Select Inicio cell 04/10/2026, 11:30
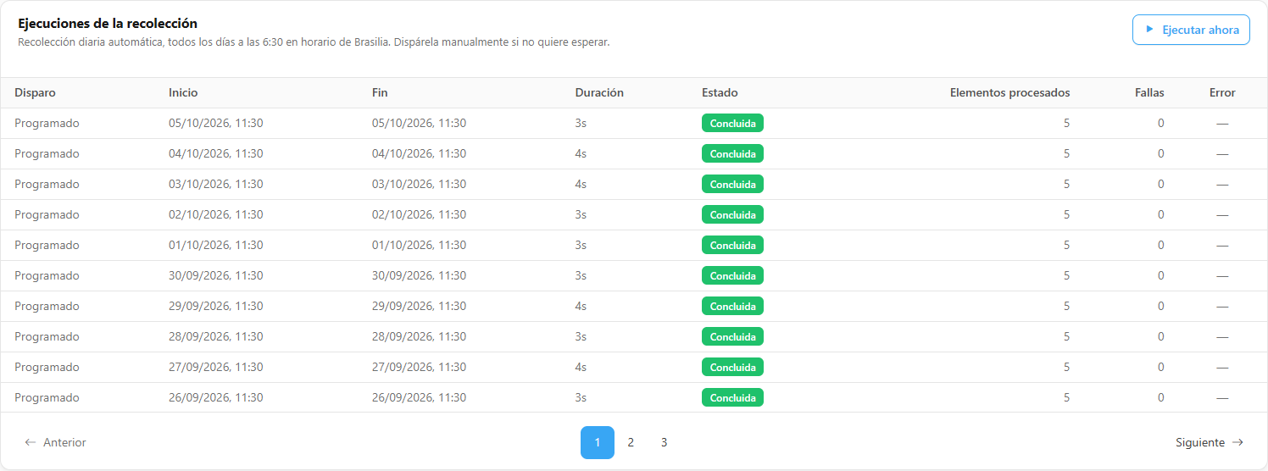The height and width of the screenshot is (471, 1268). tap(215, 153)
